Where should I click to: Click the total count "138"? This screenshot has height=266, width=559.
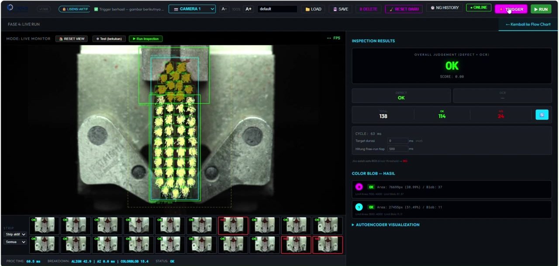383,116
